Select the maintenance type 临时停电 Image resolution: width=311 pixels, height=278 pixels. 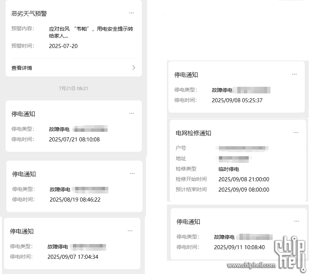click(229, 169)
